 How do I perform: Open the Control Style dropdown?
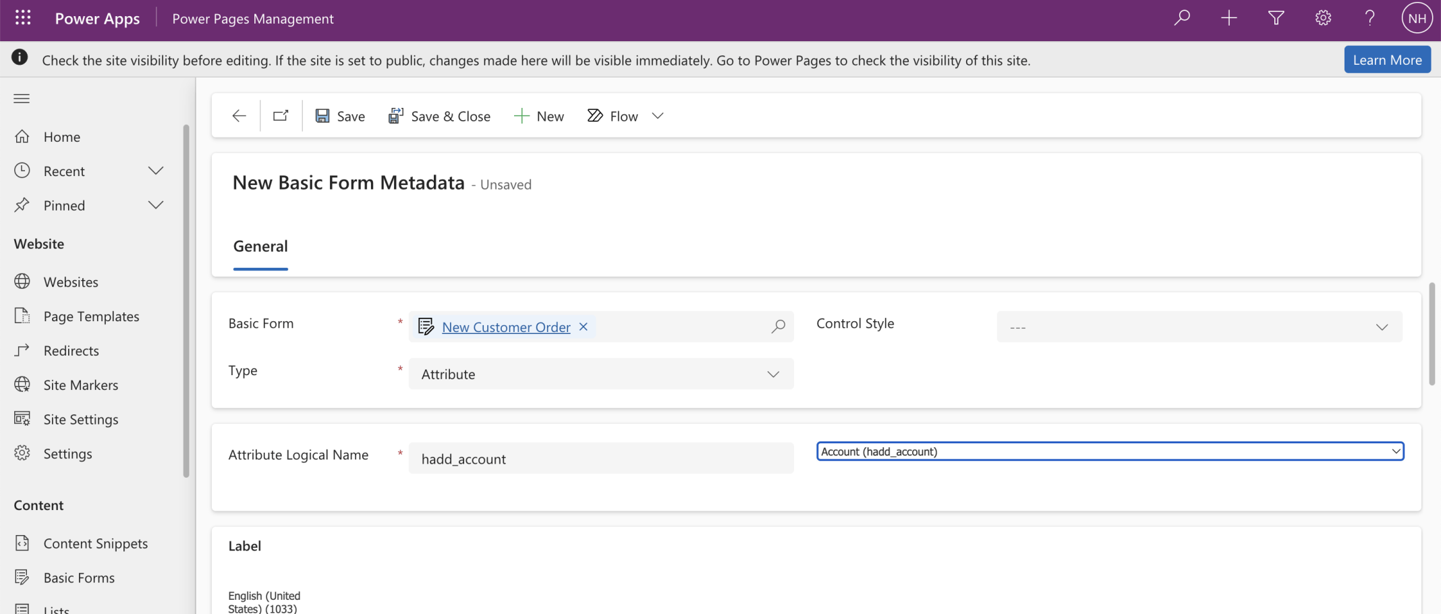[x=1199, y=327]
